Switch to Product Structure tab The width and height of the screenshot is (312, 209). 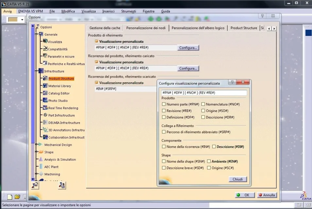pyautogui.click(x=244, y=28)
